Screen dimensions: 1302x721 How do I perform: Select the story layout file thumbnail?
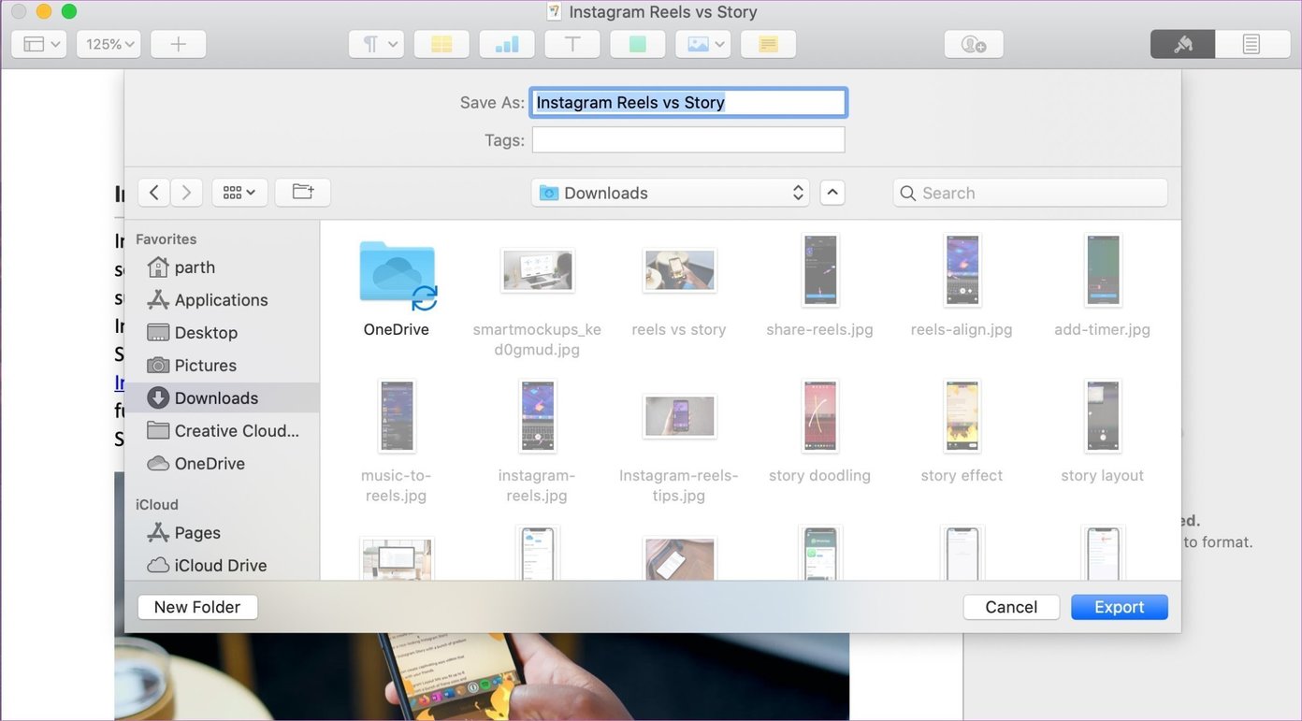pyautogui.click(x=1103, y=416)
